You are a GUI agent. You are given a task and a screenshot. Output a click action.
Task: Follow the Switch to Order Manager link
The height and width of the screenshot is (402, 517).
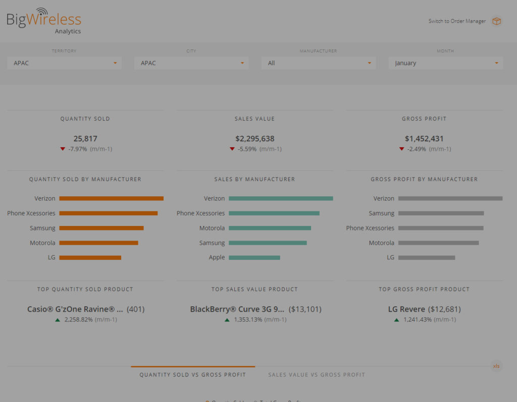pyautogui.click(x=457, y=21)
